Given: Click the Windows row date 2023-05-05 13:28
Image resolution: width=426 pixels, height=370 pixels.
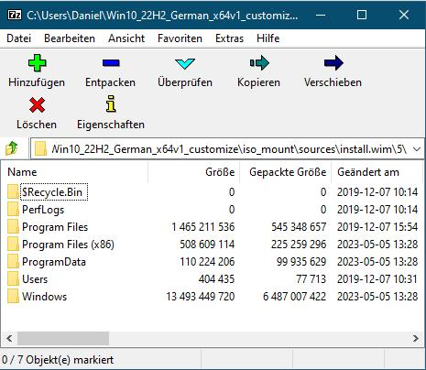Looking at the screenshot, I should pyautogui.click(x=377, y=297).
